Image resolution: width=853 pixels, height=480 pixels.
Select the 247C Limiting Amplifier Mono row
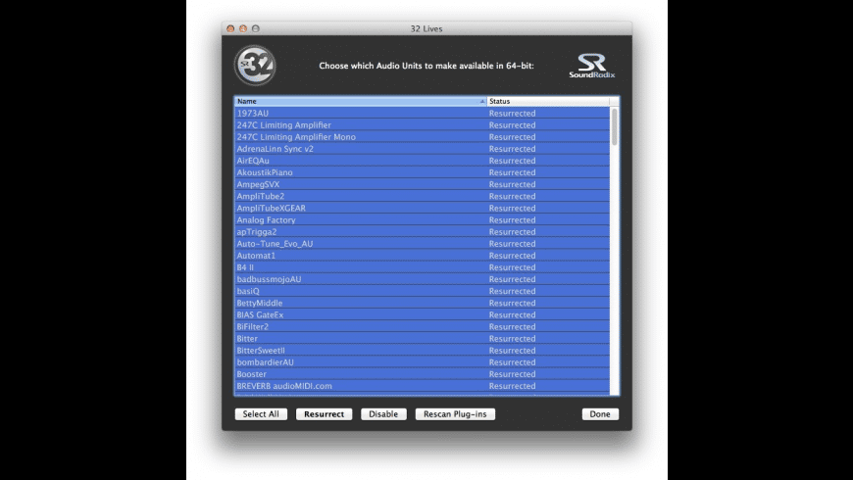click(423, 137)
